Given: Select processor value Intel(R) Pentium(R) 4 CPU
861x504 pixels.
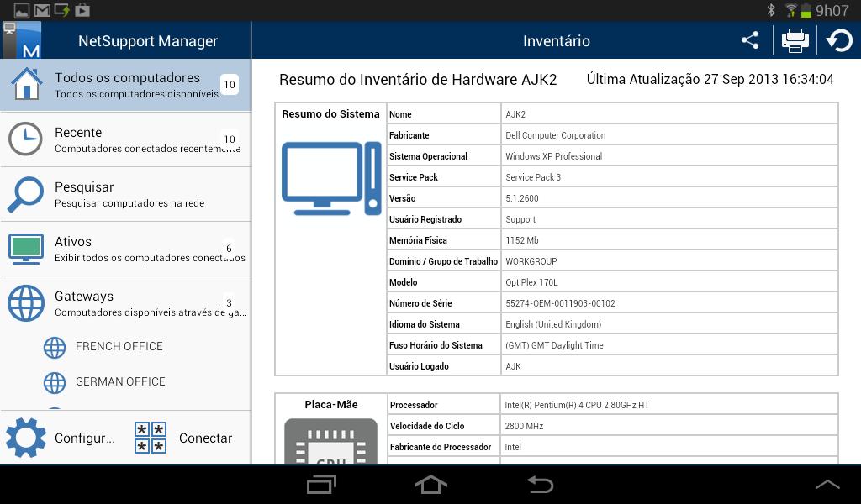Looking at the screenshot, I should click(577, 405).
